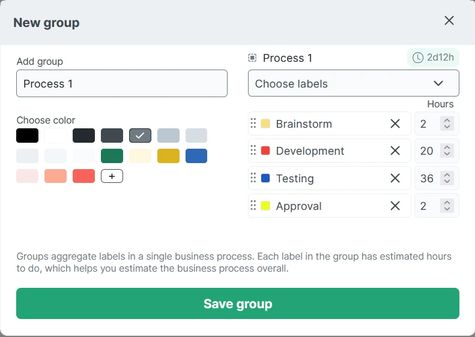Click the group icon next to Process 1

(x=252, y=58)
